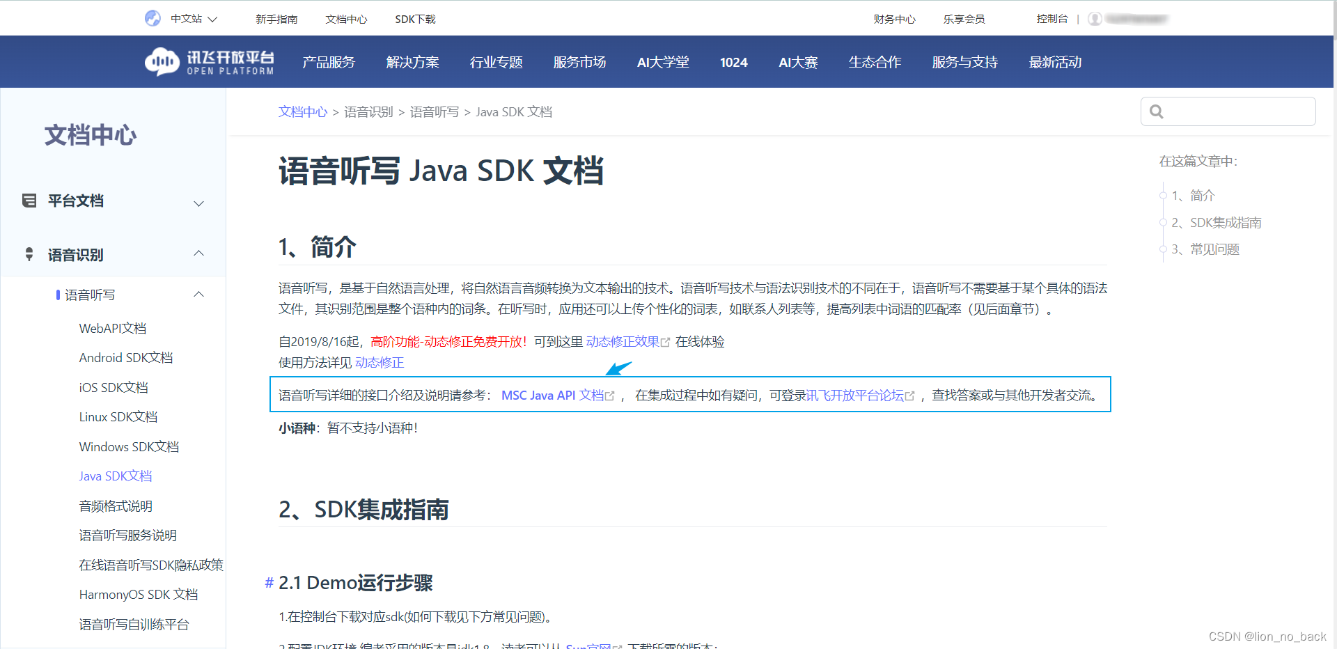Screen dimensions: 1337x649
Task: Click in the search input field
Action: coord(1228,111)
